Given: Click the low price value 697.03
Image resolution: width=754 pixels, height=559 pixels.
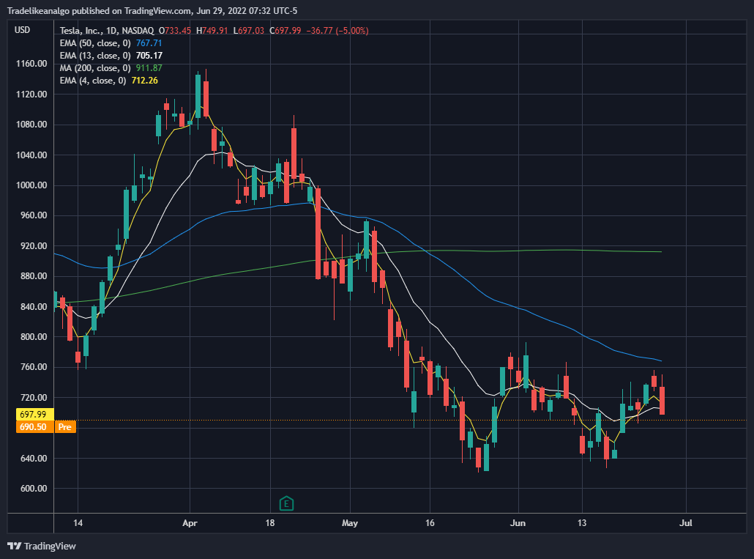Looking at the screenshot, I should point(252,31).
